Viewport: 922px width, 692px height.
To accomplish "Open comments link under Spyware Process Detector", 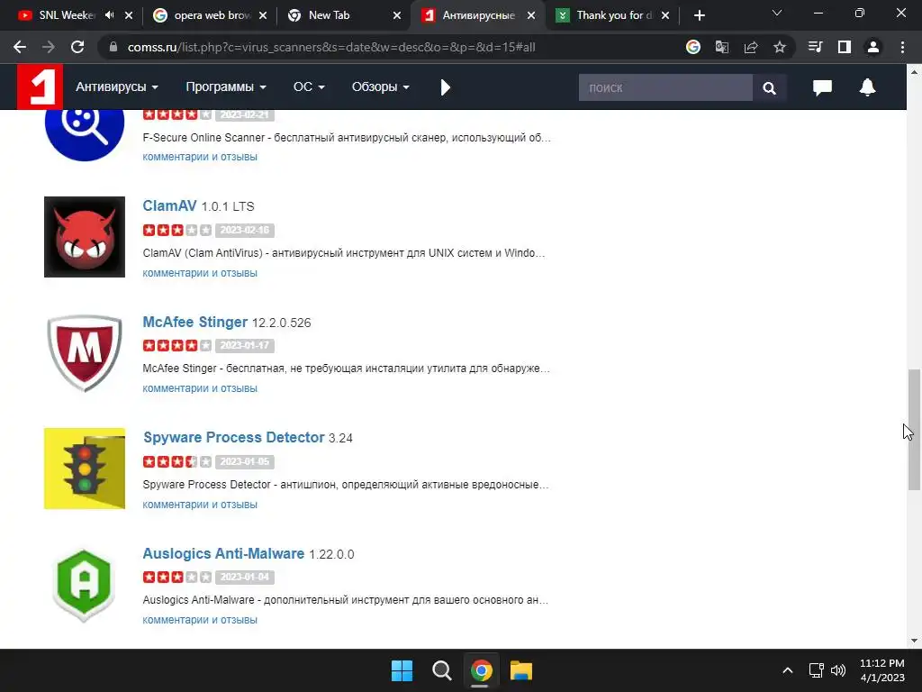I will (x=200, y=505).
